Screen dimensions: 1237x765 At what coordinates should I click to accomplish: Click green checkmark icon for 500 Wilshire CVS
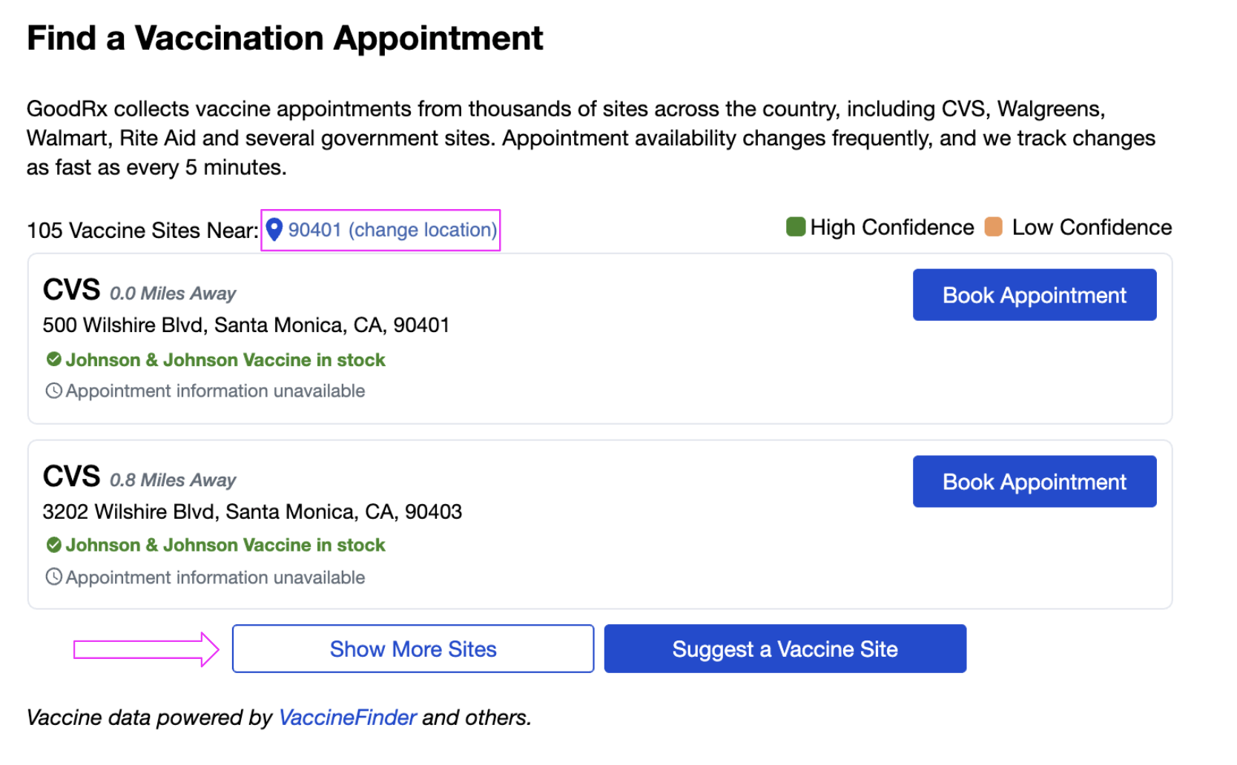coord(53,360)
